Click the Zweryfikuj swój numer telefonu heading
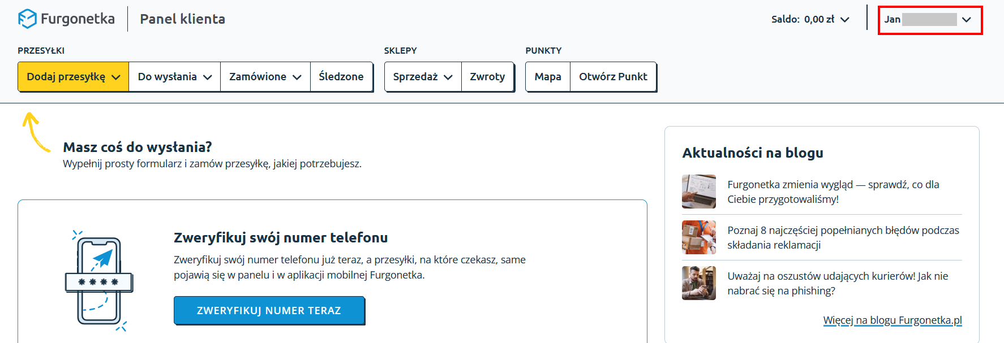 [281, 237]
